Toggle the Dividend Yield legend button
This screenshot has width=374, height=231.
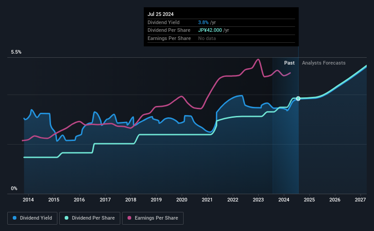[32, 218]
